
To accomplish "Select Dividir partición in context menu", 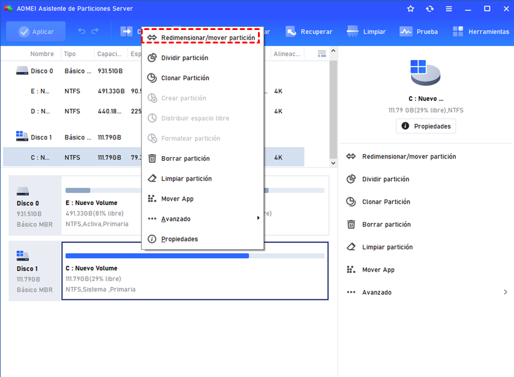I will [203, 58].
